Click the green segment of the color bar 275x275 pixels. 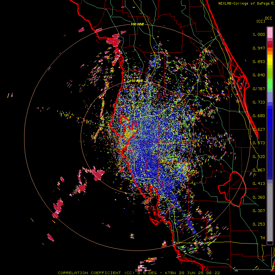tap(270, 83)
